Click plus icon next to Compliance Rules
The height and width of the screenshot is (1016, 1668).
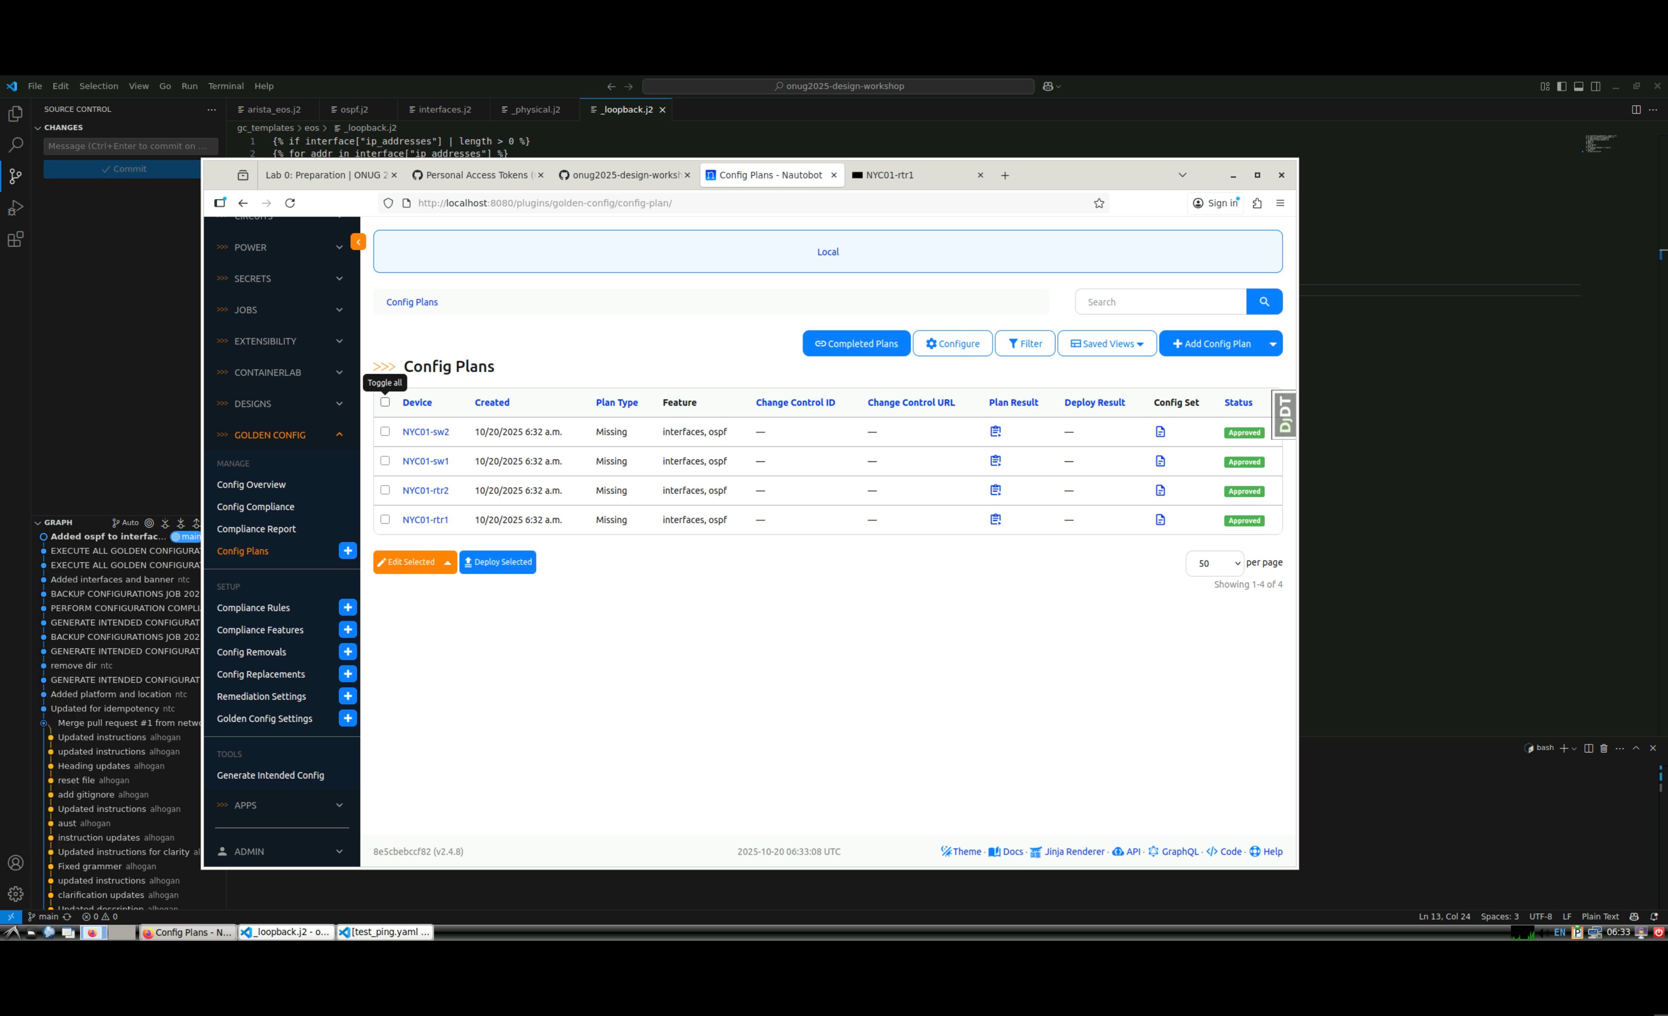point(347,607)
